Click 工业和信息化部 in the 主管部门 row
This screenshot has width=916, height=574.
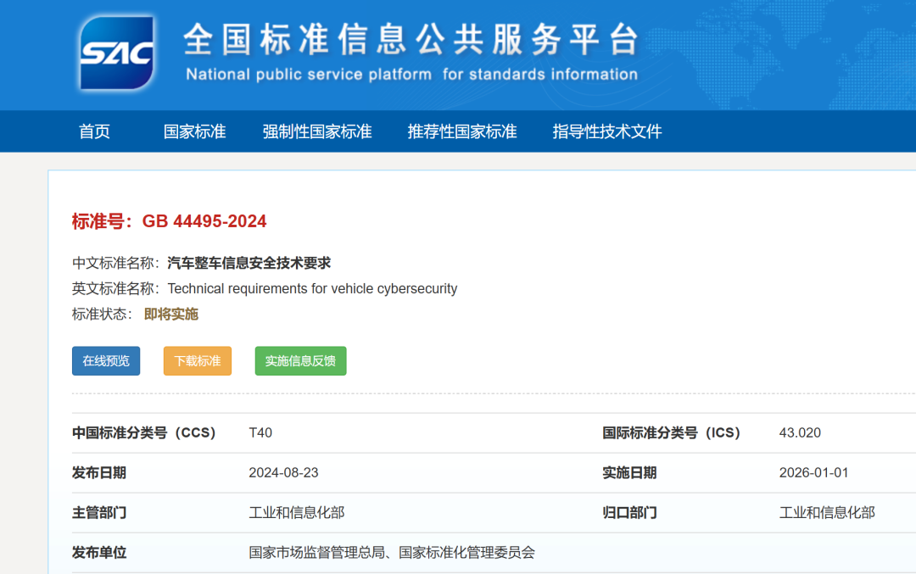click(x=297, y=513)
